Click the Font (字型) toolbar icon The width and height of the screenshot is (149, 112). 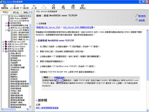pyautogui.click(x=63, y=6)
